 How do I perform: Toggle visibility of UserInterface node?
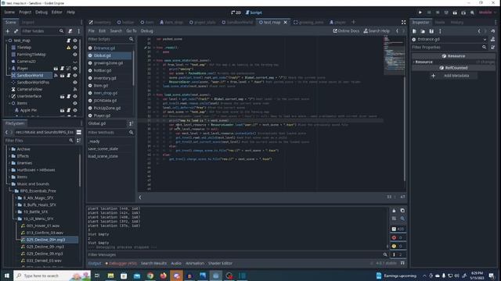[x=75, y=96]
